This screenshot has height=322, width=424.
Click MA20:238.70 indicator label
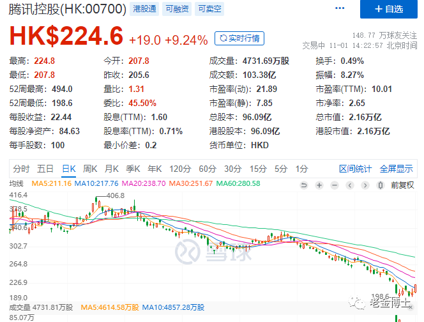[x=144, y=183]
